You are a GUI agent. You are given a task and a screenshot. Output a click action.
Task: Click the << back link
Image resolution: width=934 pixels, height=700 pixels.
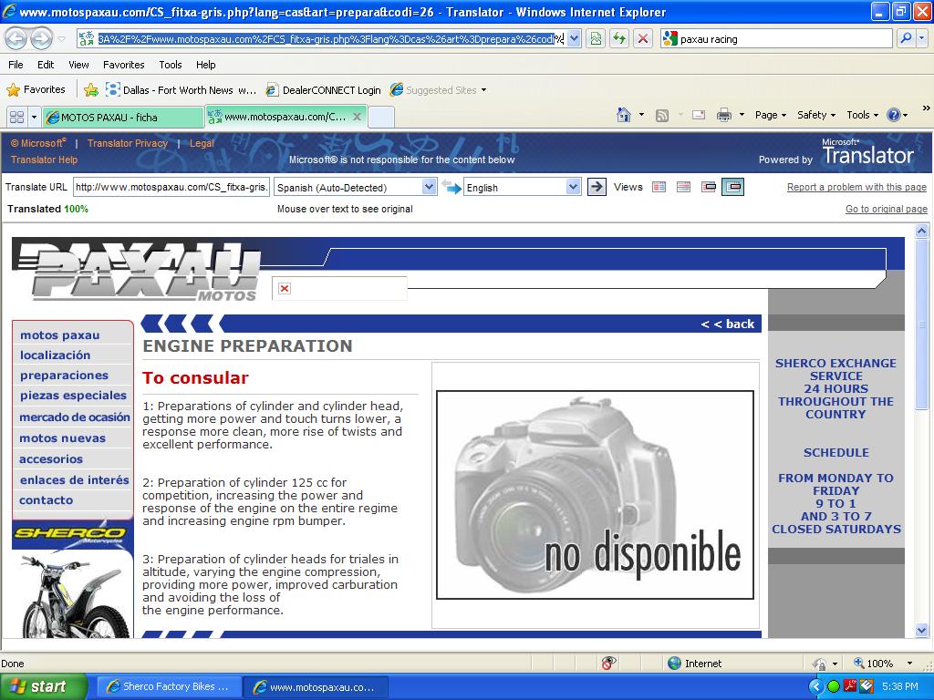(727, 324)
